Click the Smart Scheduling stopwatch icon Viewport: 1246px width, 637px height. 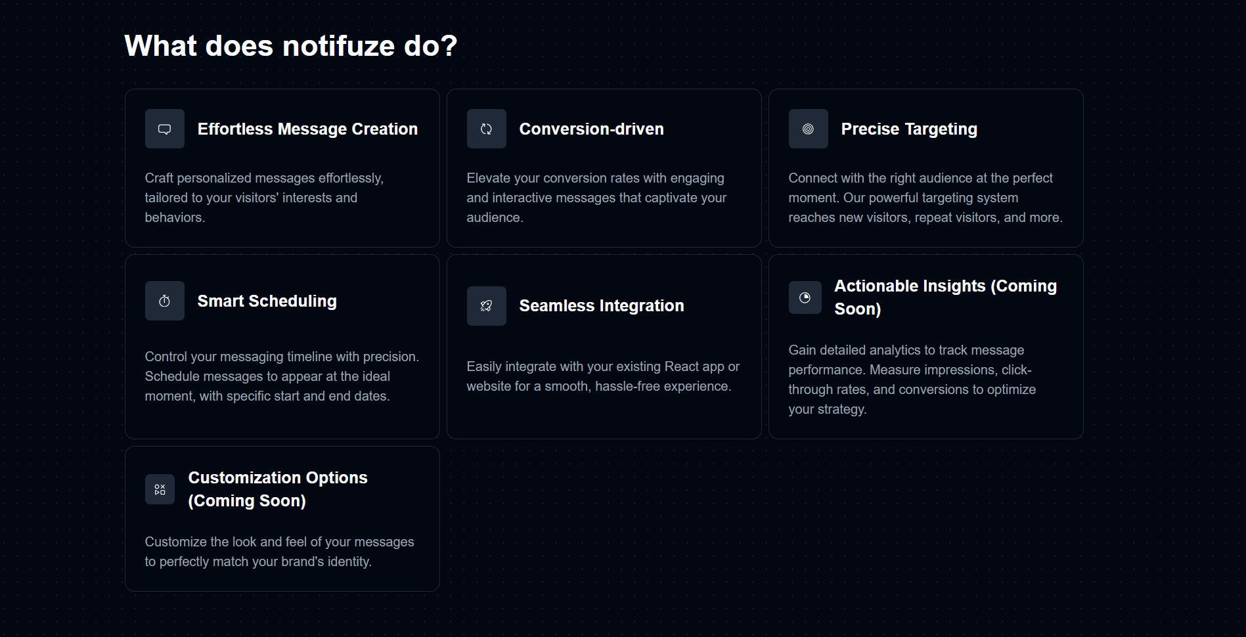tap(165, 301)
